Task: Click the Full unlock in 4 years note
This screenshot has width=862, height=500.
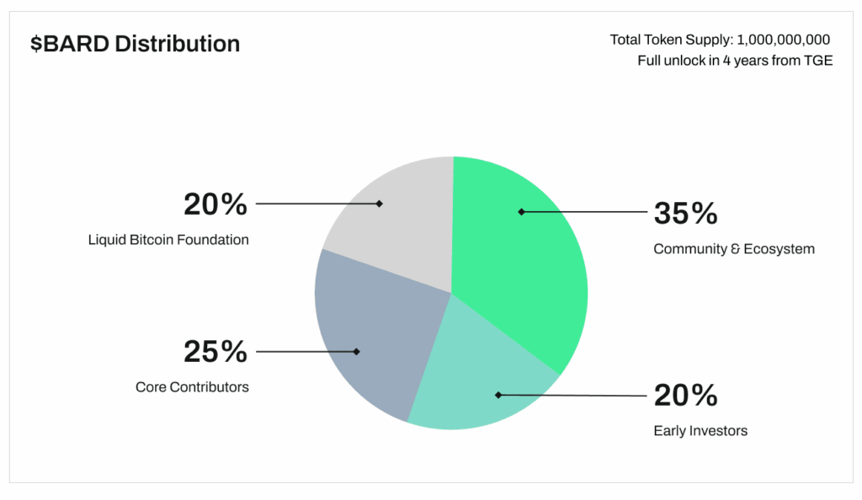Action: (735, 61)
